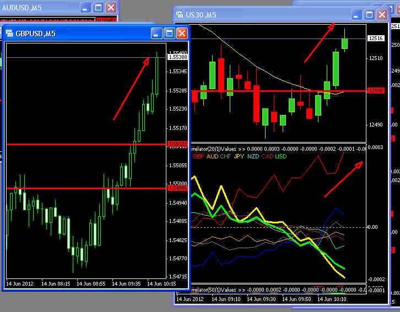Click the AUD legend label
This screenshot has height=312, width=400.
click(x=212, y=156)
